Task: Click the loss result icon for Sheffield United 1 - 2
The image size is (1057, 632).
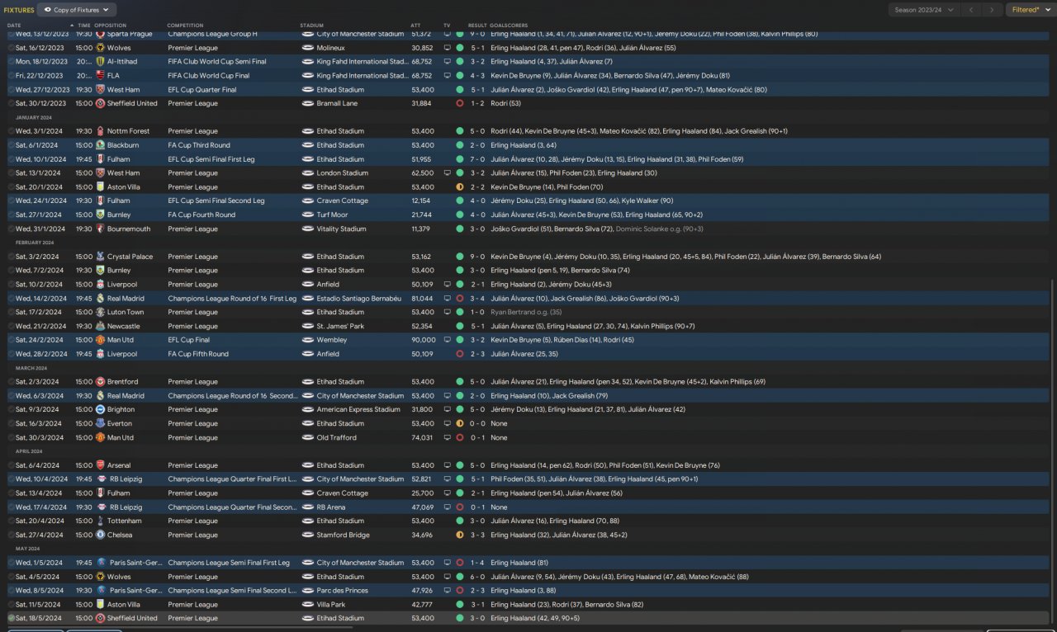Action: (460, 103)
